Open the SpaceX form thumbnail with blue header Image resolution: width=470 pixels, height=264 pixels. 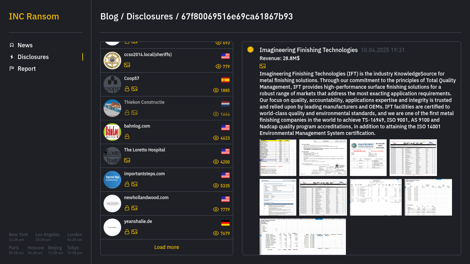[278, 197]
